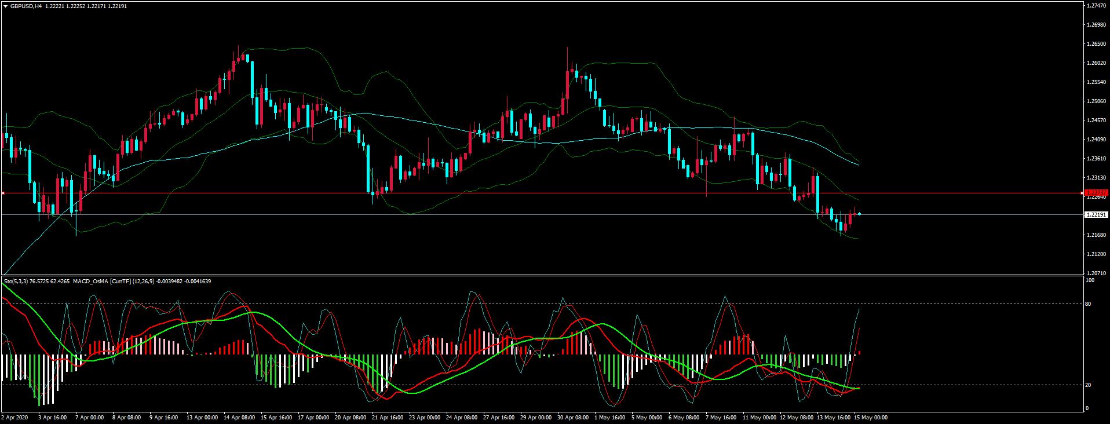Click the 80 level on stochastic scale
This screenshot has width=1110, height=424.
[1088, 304]
